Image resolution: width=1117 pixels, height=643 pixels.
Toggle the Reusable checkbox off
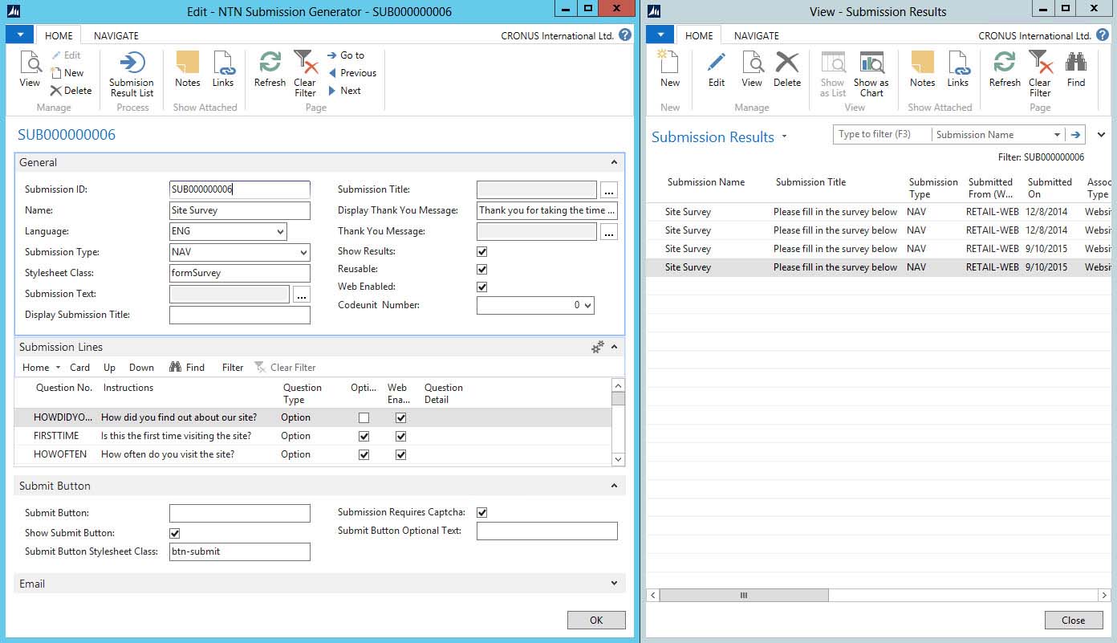point(481,269)
